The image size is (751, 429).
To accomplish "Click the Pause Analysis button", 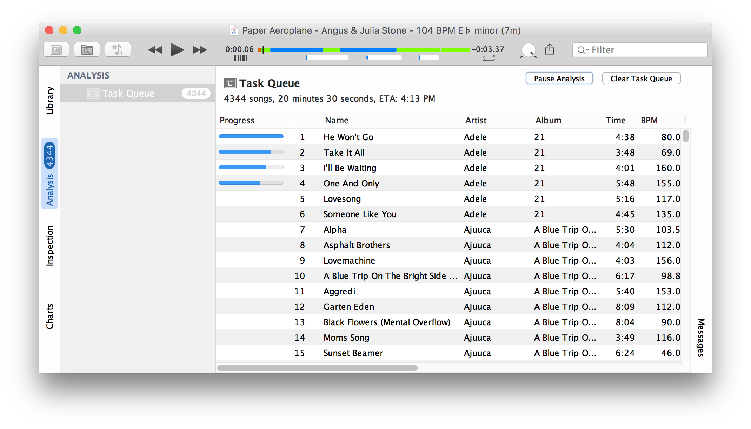I will tap(559, 79).
